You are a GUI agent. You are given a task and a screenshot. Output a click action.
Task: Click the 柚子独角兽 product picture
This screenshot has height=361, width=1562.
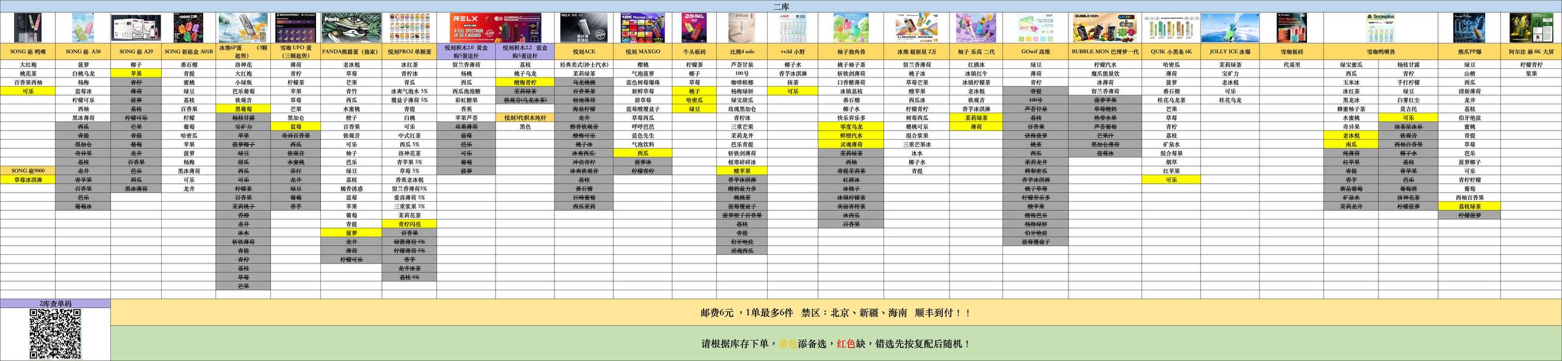pyautogui.click(x=851, y=28)
